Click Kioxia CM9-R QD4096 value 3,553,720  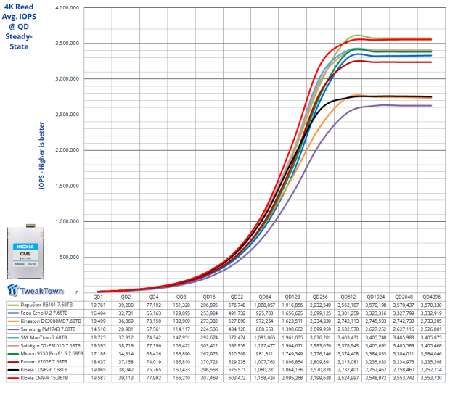pyautogui.click(x=431, y=378)
